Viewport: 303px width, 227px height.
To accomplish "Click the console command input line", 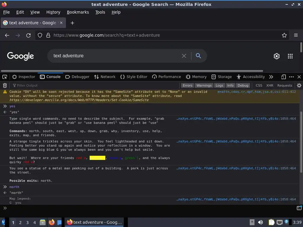I will [x=151, y=208].
